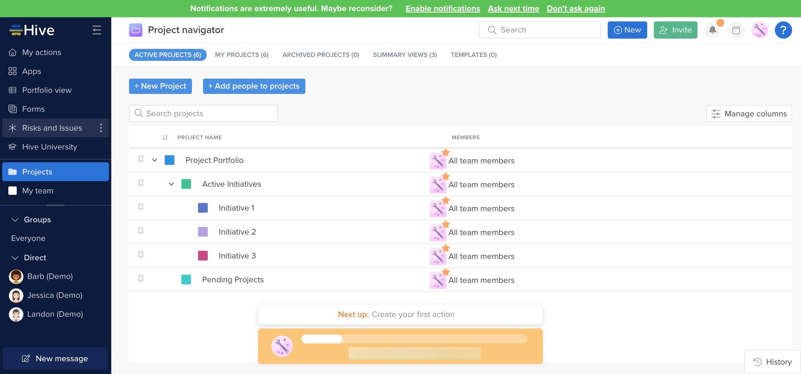
Task: Open the History panel
Action: (x=773, y=362)
